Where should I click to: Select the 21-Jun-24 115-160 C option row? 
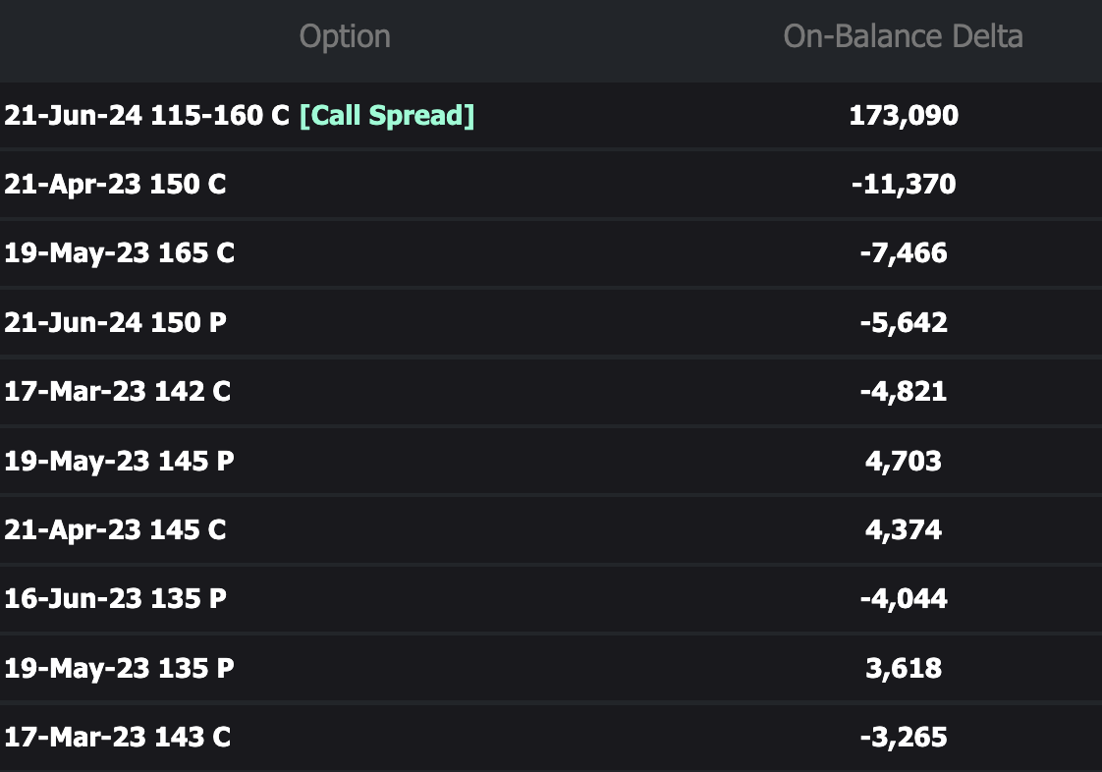point(147,116)
